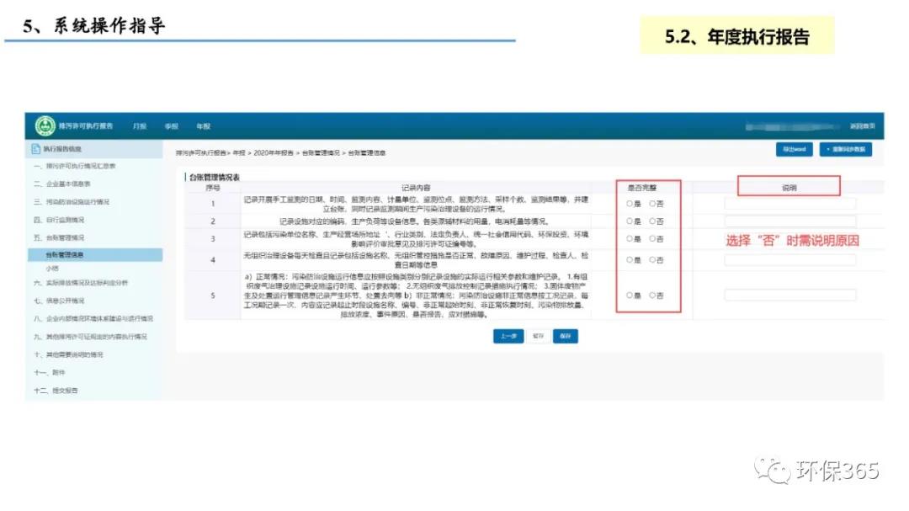
Task: Expand 五、台账管理情况 in the sidebar
Action: click(59, 238)
